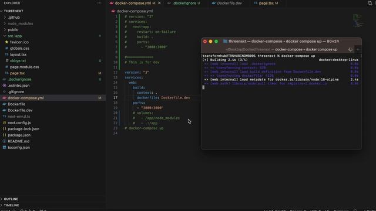
Task: Open page.module.css file
Action: [25, 67]
